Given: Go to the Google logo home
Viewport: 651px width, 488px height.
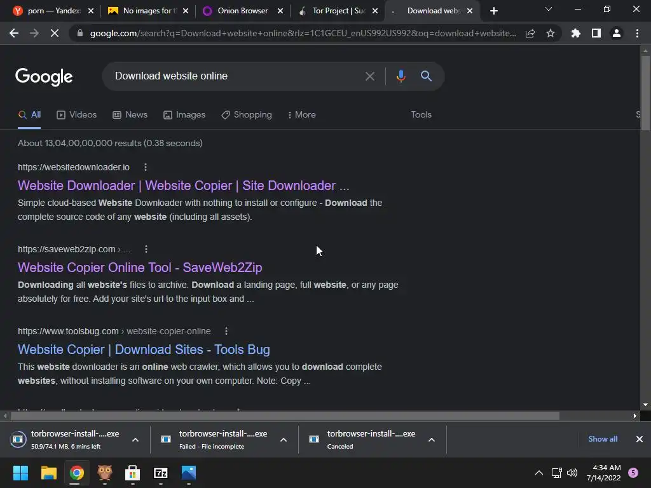Looking at the screenshot, I should click(x=44, y=77).
